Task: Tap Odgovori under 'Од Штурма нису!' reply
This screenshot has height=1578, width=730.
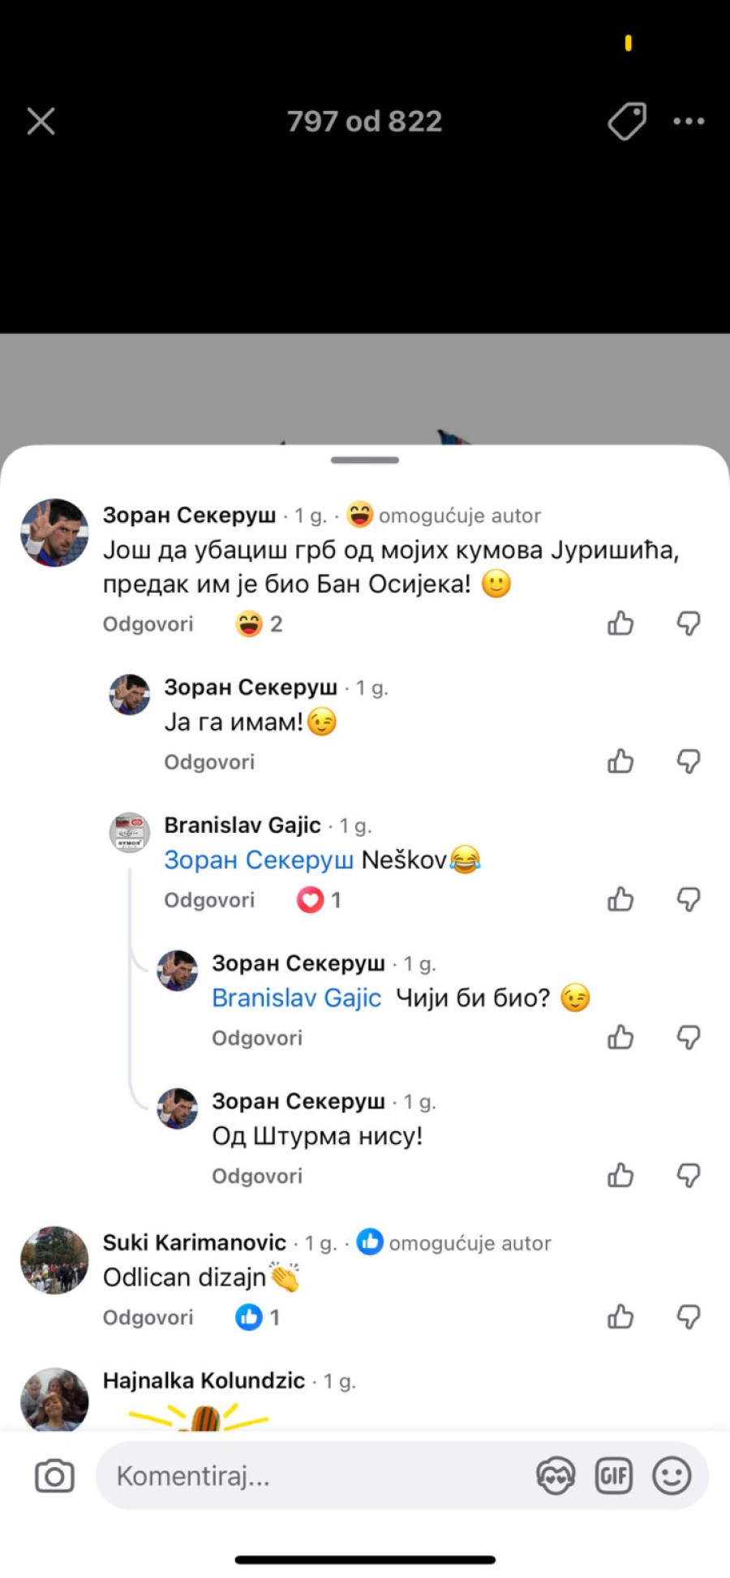Action: tap(257, 1175)
